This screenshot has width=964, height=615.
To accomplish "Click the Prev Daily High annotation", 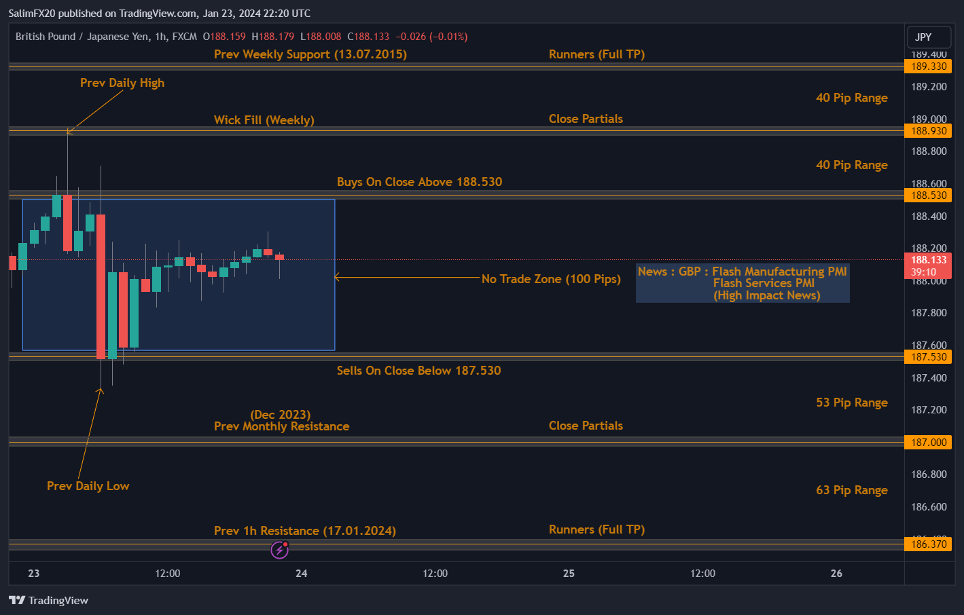I will 122,83.
